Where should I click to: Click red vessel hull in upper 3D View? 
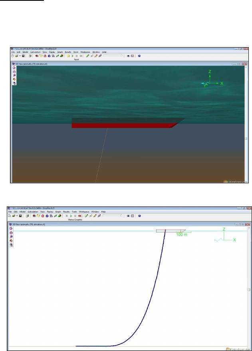pyautogui.click(x=120, y=125)
